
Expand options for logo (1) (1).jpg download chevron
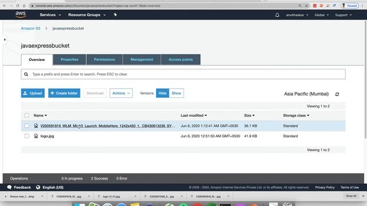click(x=135, y=196)
